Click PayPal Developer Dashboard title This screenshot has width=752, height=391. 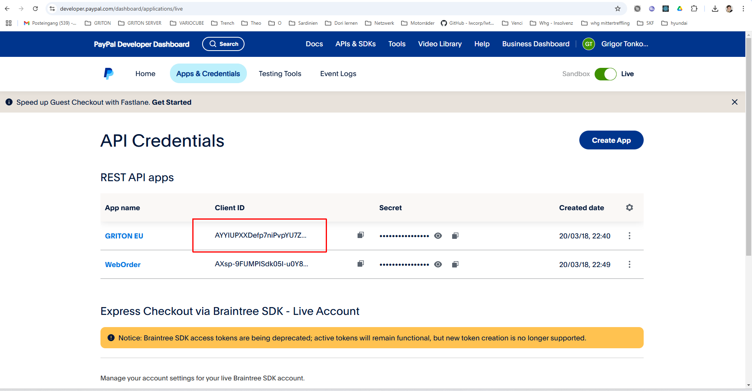point(141,44)
